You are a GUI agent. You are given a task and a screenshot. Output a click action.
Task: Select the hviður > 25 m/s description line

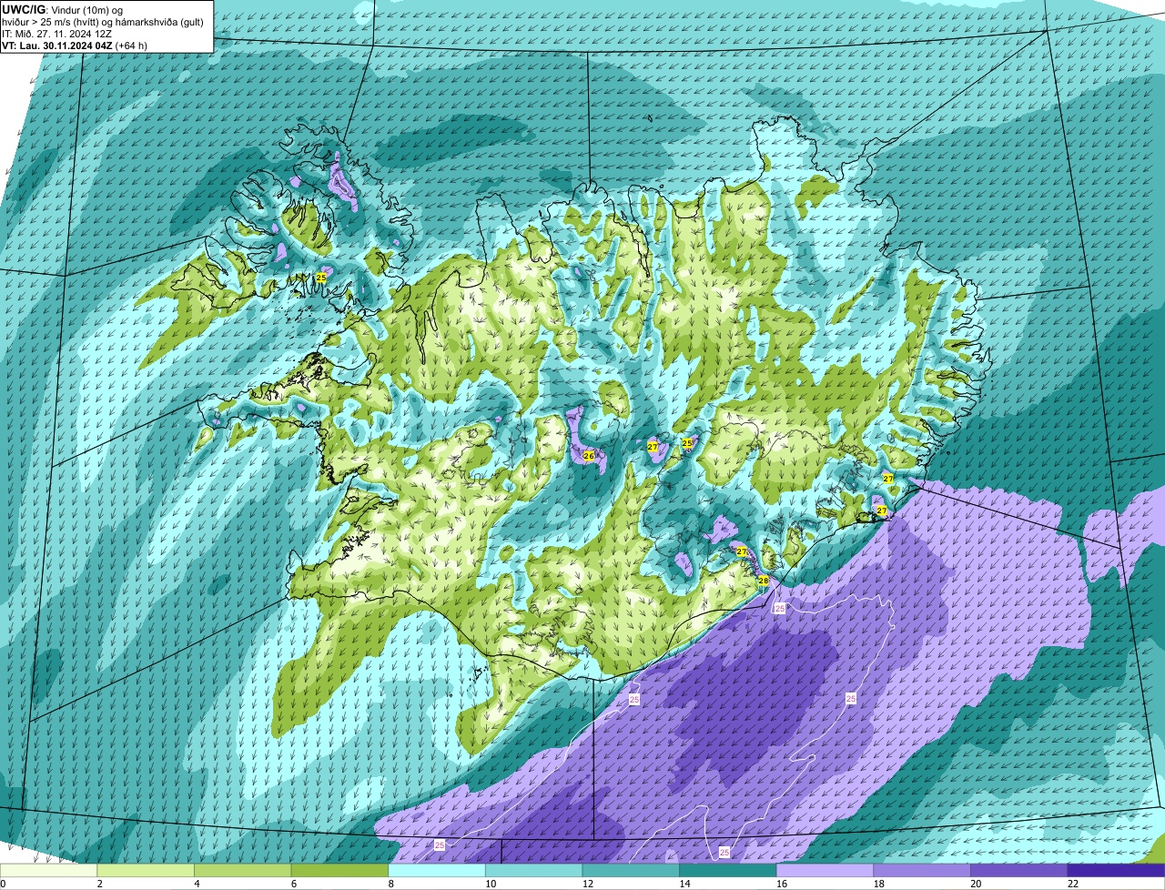(x=101, y=21)
